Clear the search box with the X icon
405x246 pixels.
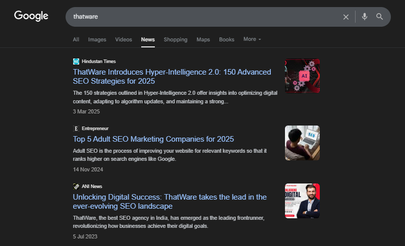[x=346, y=17]
